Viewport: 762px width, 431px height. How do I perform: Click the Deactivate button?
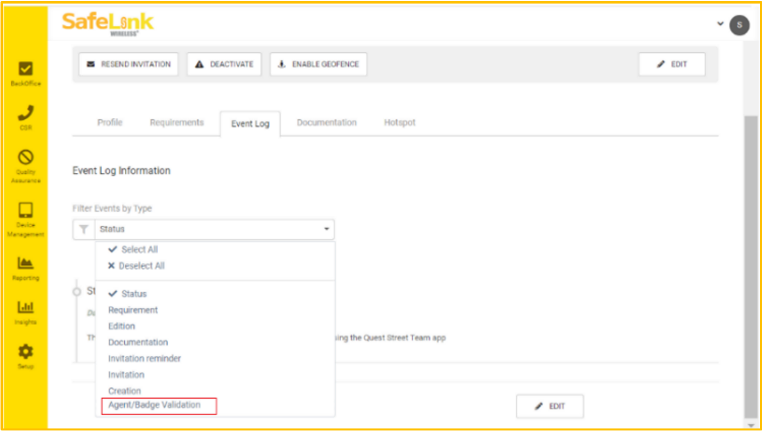(224, 64)
